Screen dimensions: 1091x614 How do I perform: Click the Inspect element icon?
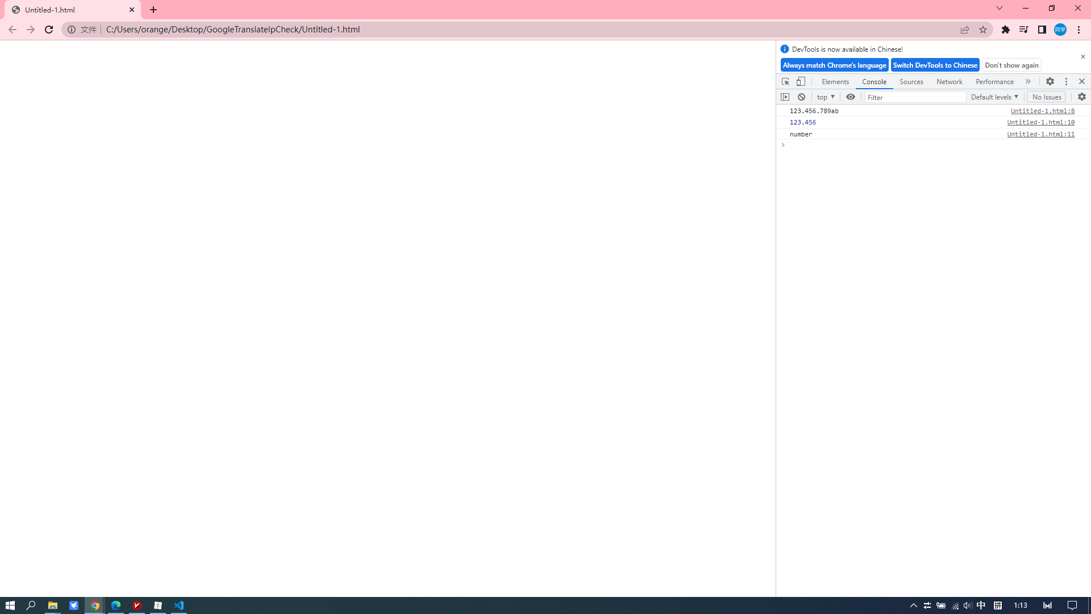pos(785,81)
